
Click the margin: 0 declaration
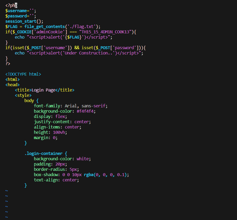pos(46,138)
